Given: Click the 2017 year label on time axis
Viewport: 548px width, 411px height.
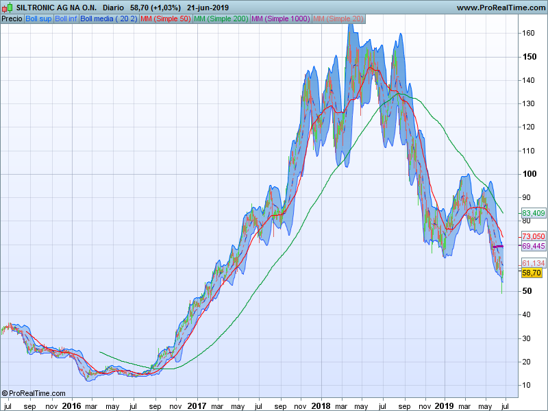Looking at the screenshot, I should tap(197, 406).
